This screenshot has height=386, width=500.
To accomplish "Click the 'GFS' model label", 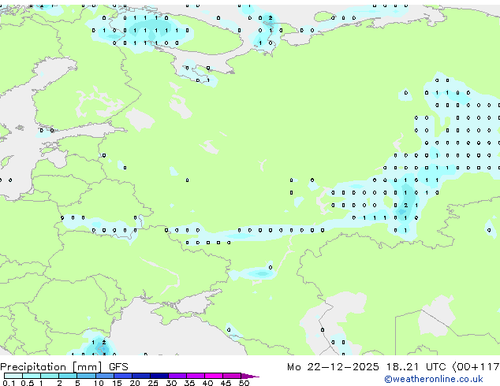I will pyautogui.click(x=118, y=367).
